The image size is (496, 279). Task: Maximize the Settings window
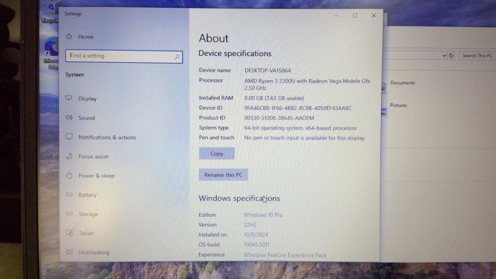tap(355, 16)
